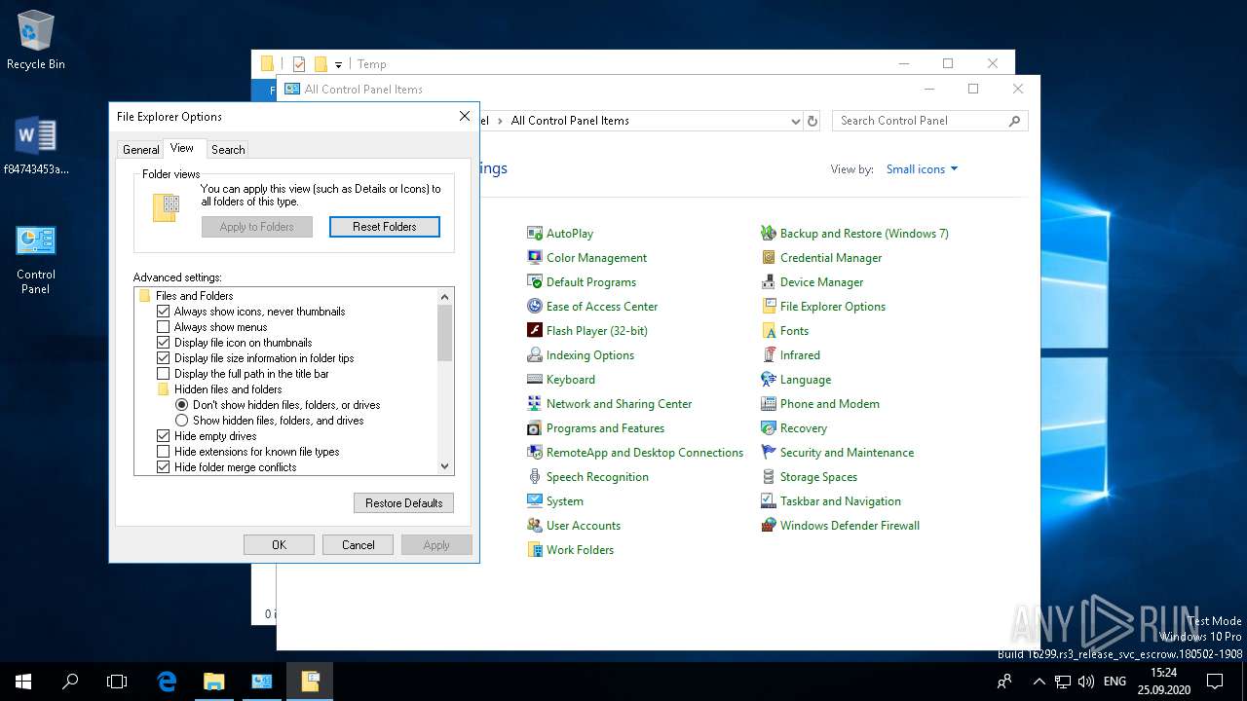Open Ease of Access Center icon
The height and width of the screenshot is (701, 1247).
pos(535,307)
